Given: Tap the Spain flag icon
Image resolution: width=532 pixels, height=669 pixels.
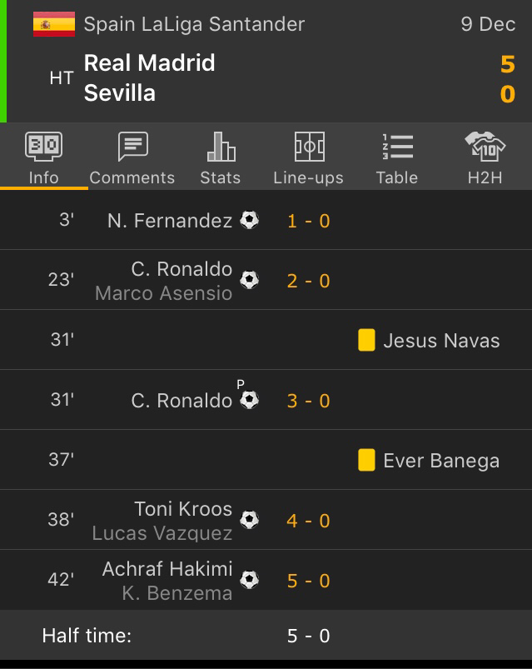Looking at the screenshot, I should click(x=54, y=24).
